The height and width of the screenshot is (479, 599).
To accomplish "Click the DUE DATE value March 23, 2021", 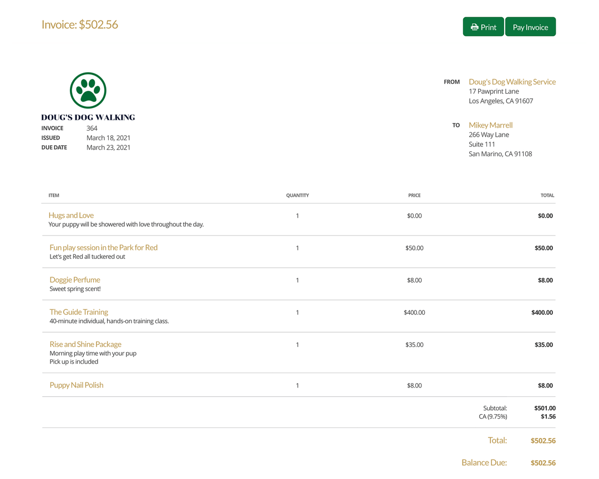I will [109, 147].
